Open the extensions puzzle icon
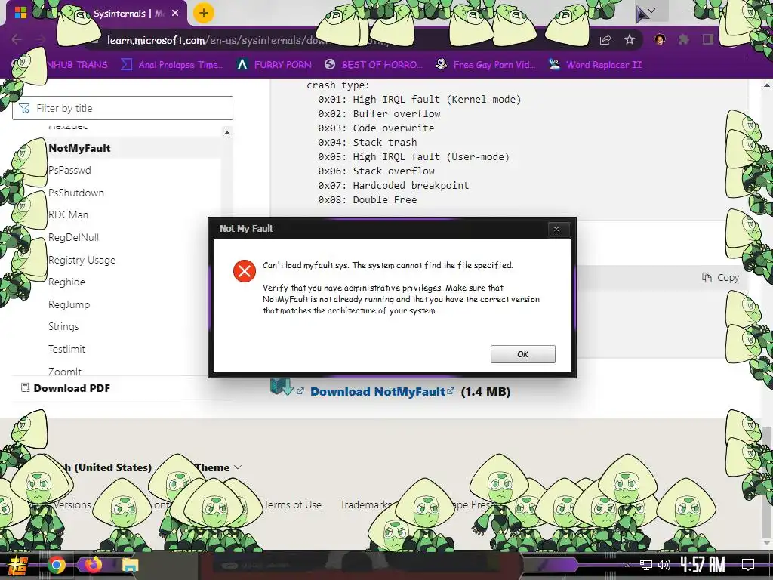 click(683, 39)
